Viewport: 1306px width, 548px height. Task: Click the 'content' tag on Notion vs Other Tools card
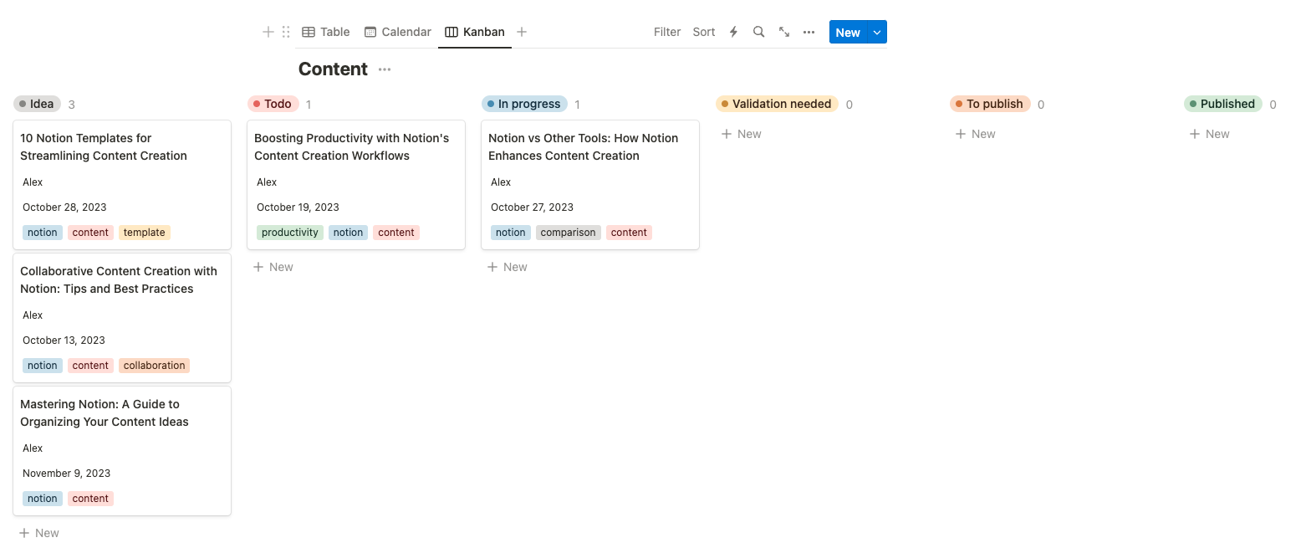pyautogui.click(x=629, y=233)
